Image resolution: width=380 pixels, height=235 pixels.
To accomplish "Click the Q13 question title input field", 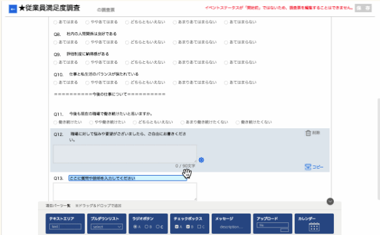I will pos(128,178).
